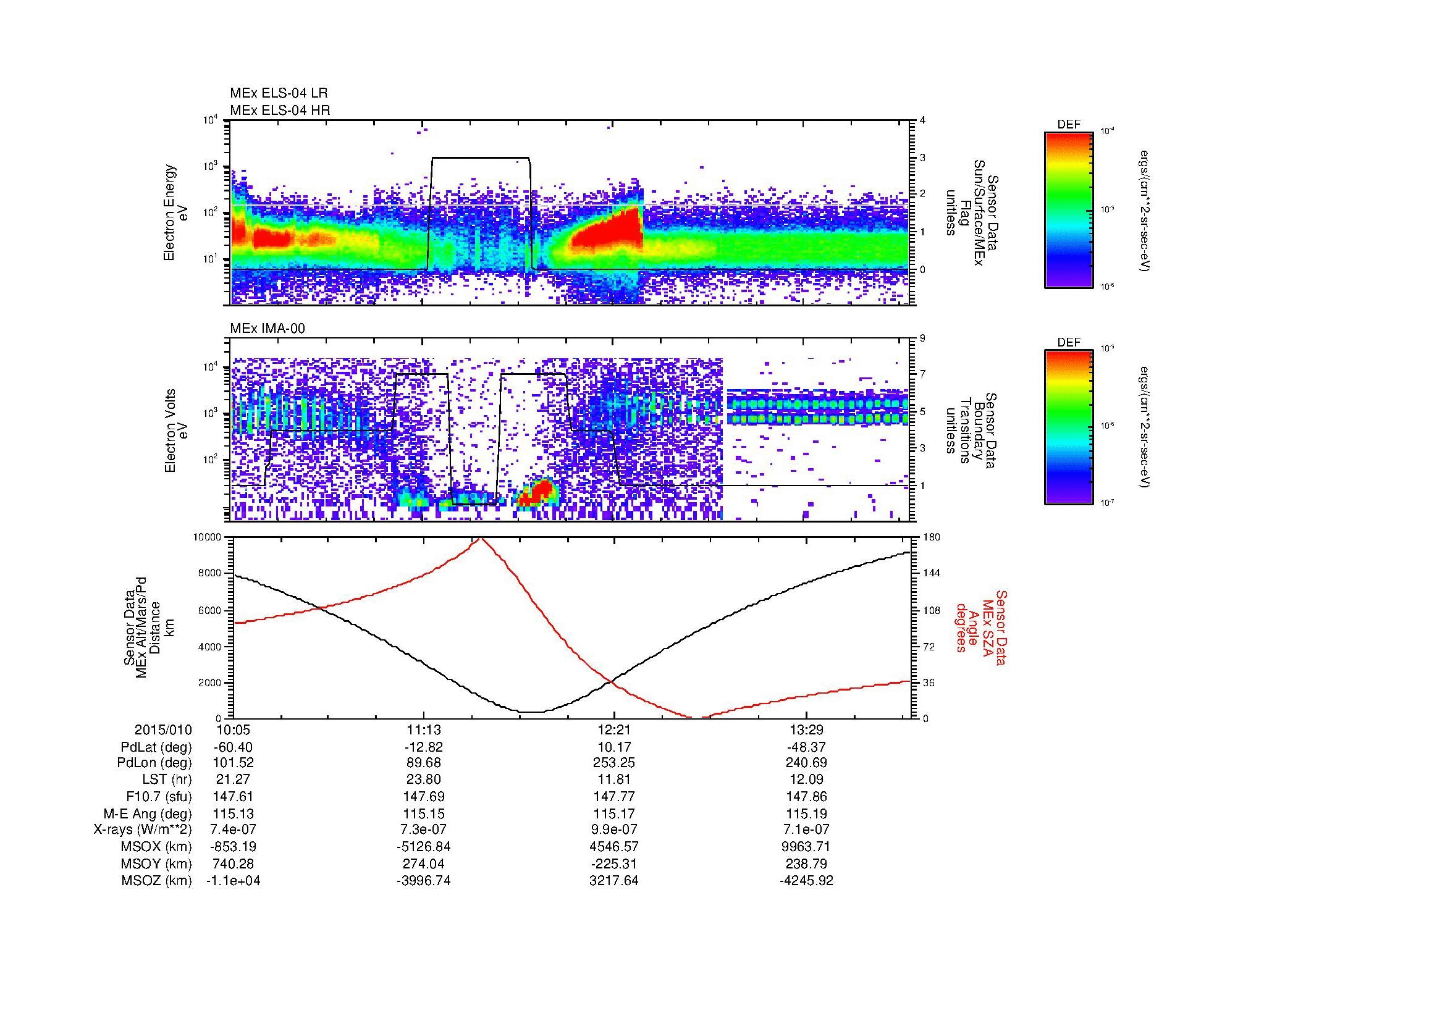Click the MSOY value 238.79
Screen dimensions: 1445x1021
[x=806, y=863]
